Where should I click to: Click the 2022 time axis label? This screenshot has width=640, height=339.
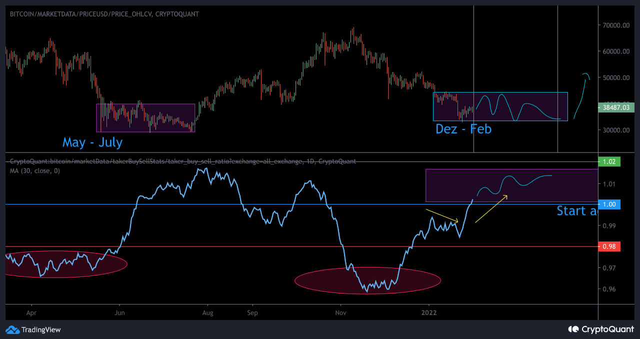(429, 312)
